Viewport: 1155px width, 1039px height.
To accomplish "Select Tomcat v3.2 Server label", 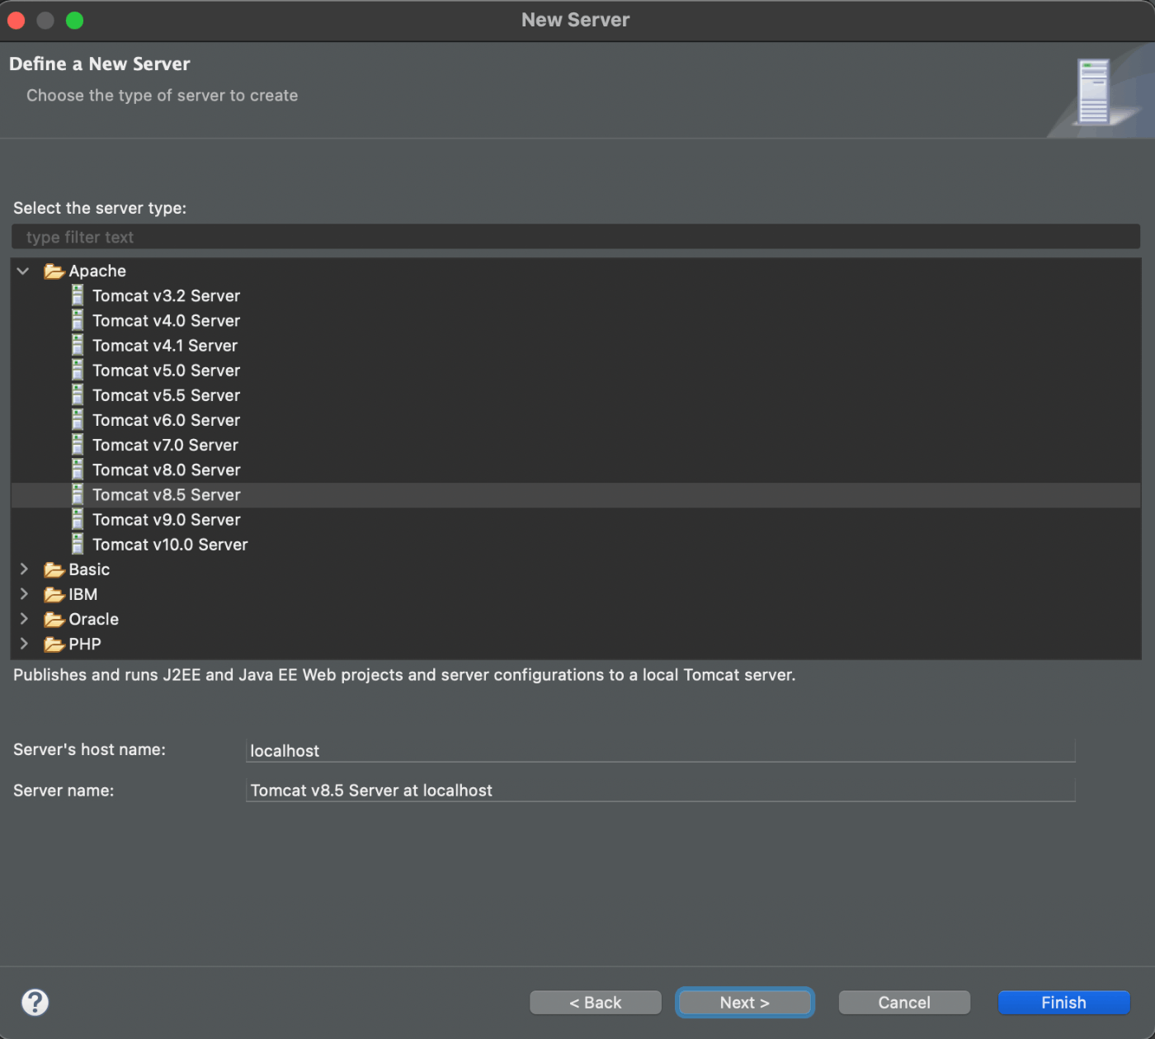I will (166, 295).
